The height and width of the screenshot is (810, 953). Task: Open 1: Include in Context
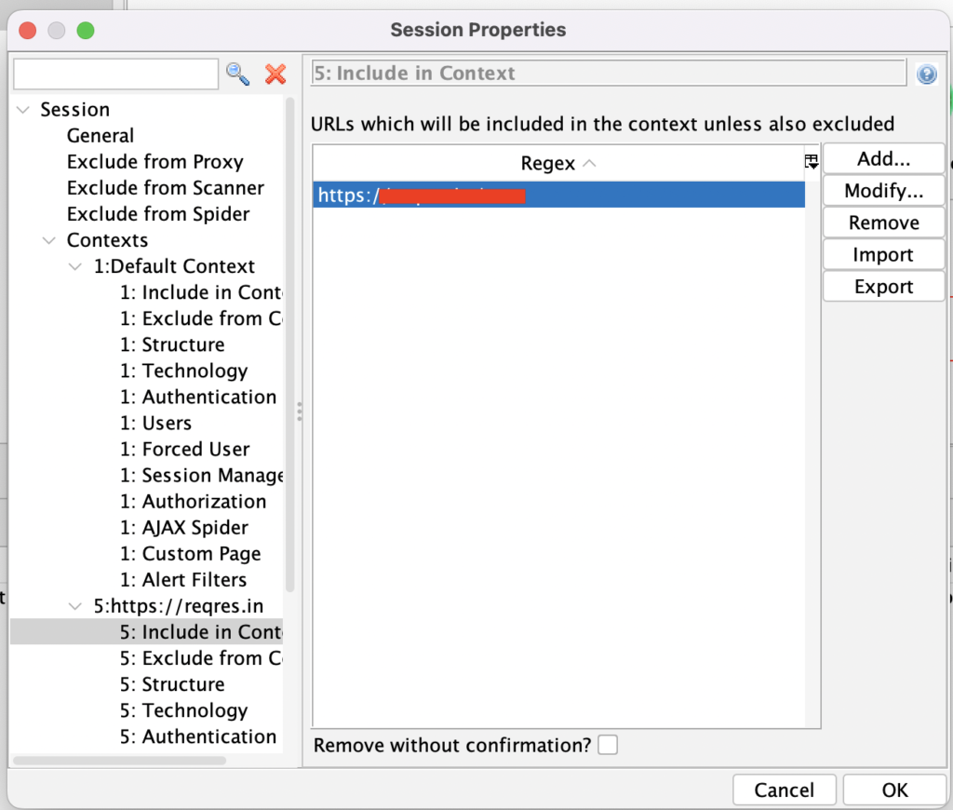(201, 292)
